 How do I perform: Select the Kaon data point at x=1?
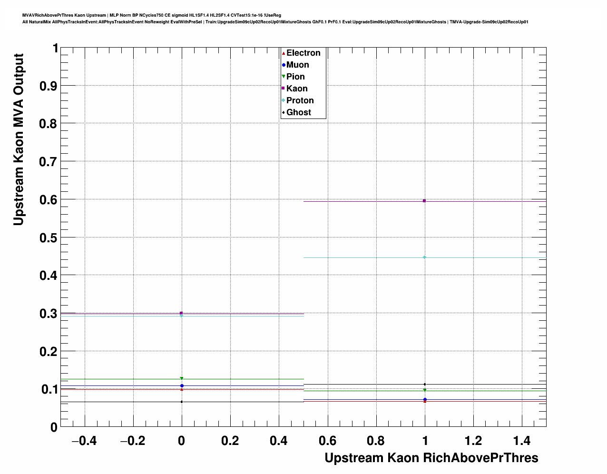(424, 201)
